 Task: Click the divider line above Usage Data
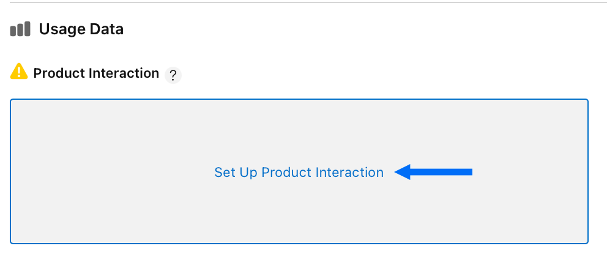tap(308, 2)
